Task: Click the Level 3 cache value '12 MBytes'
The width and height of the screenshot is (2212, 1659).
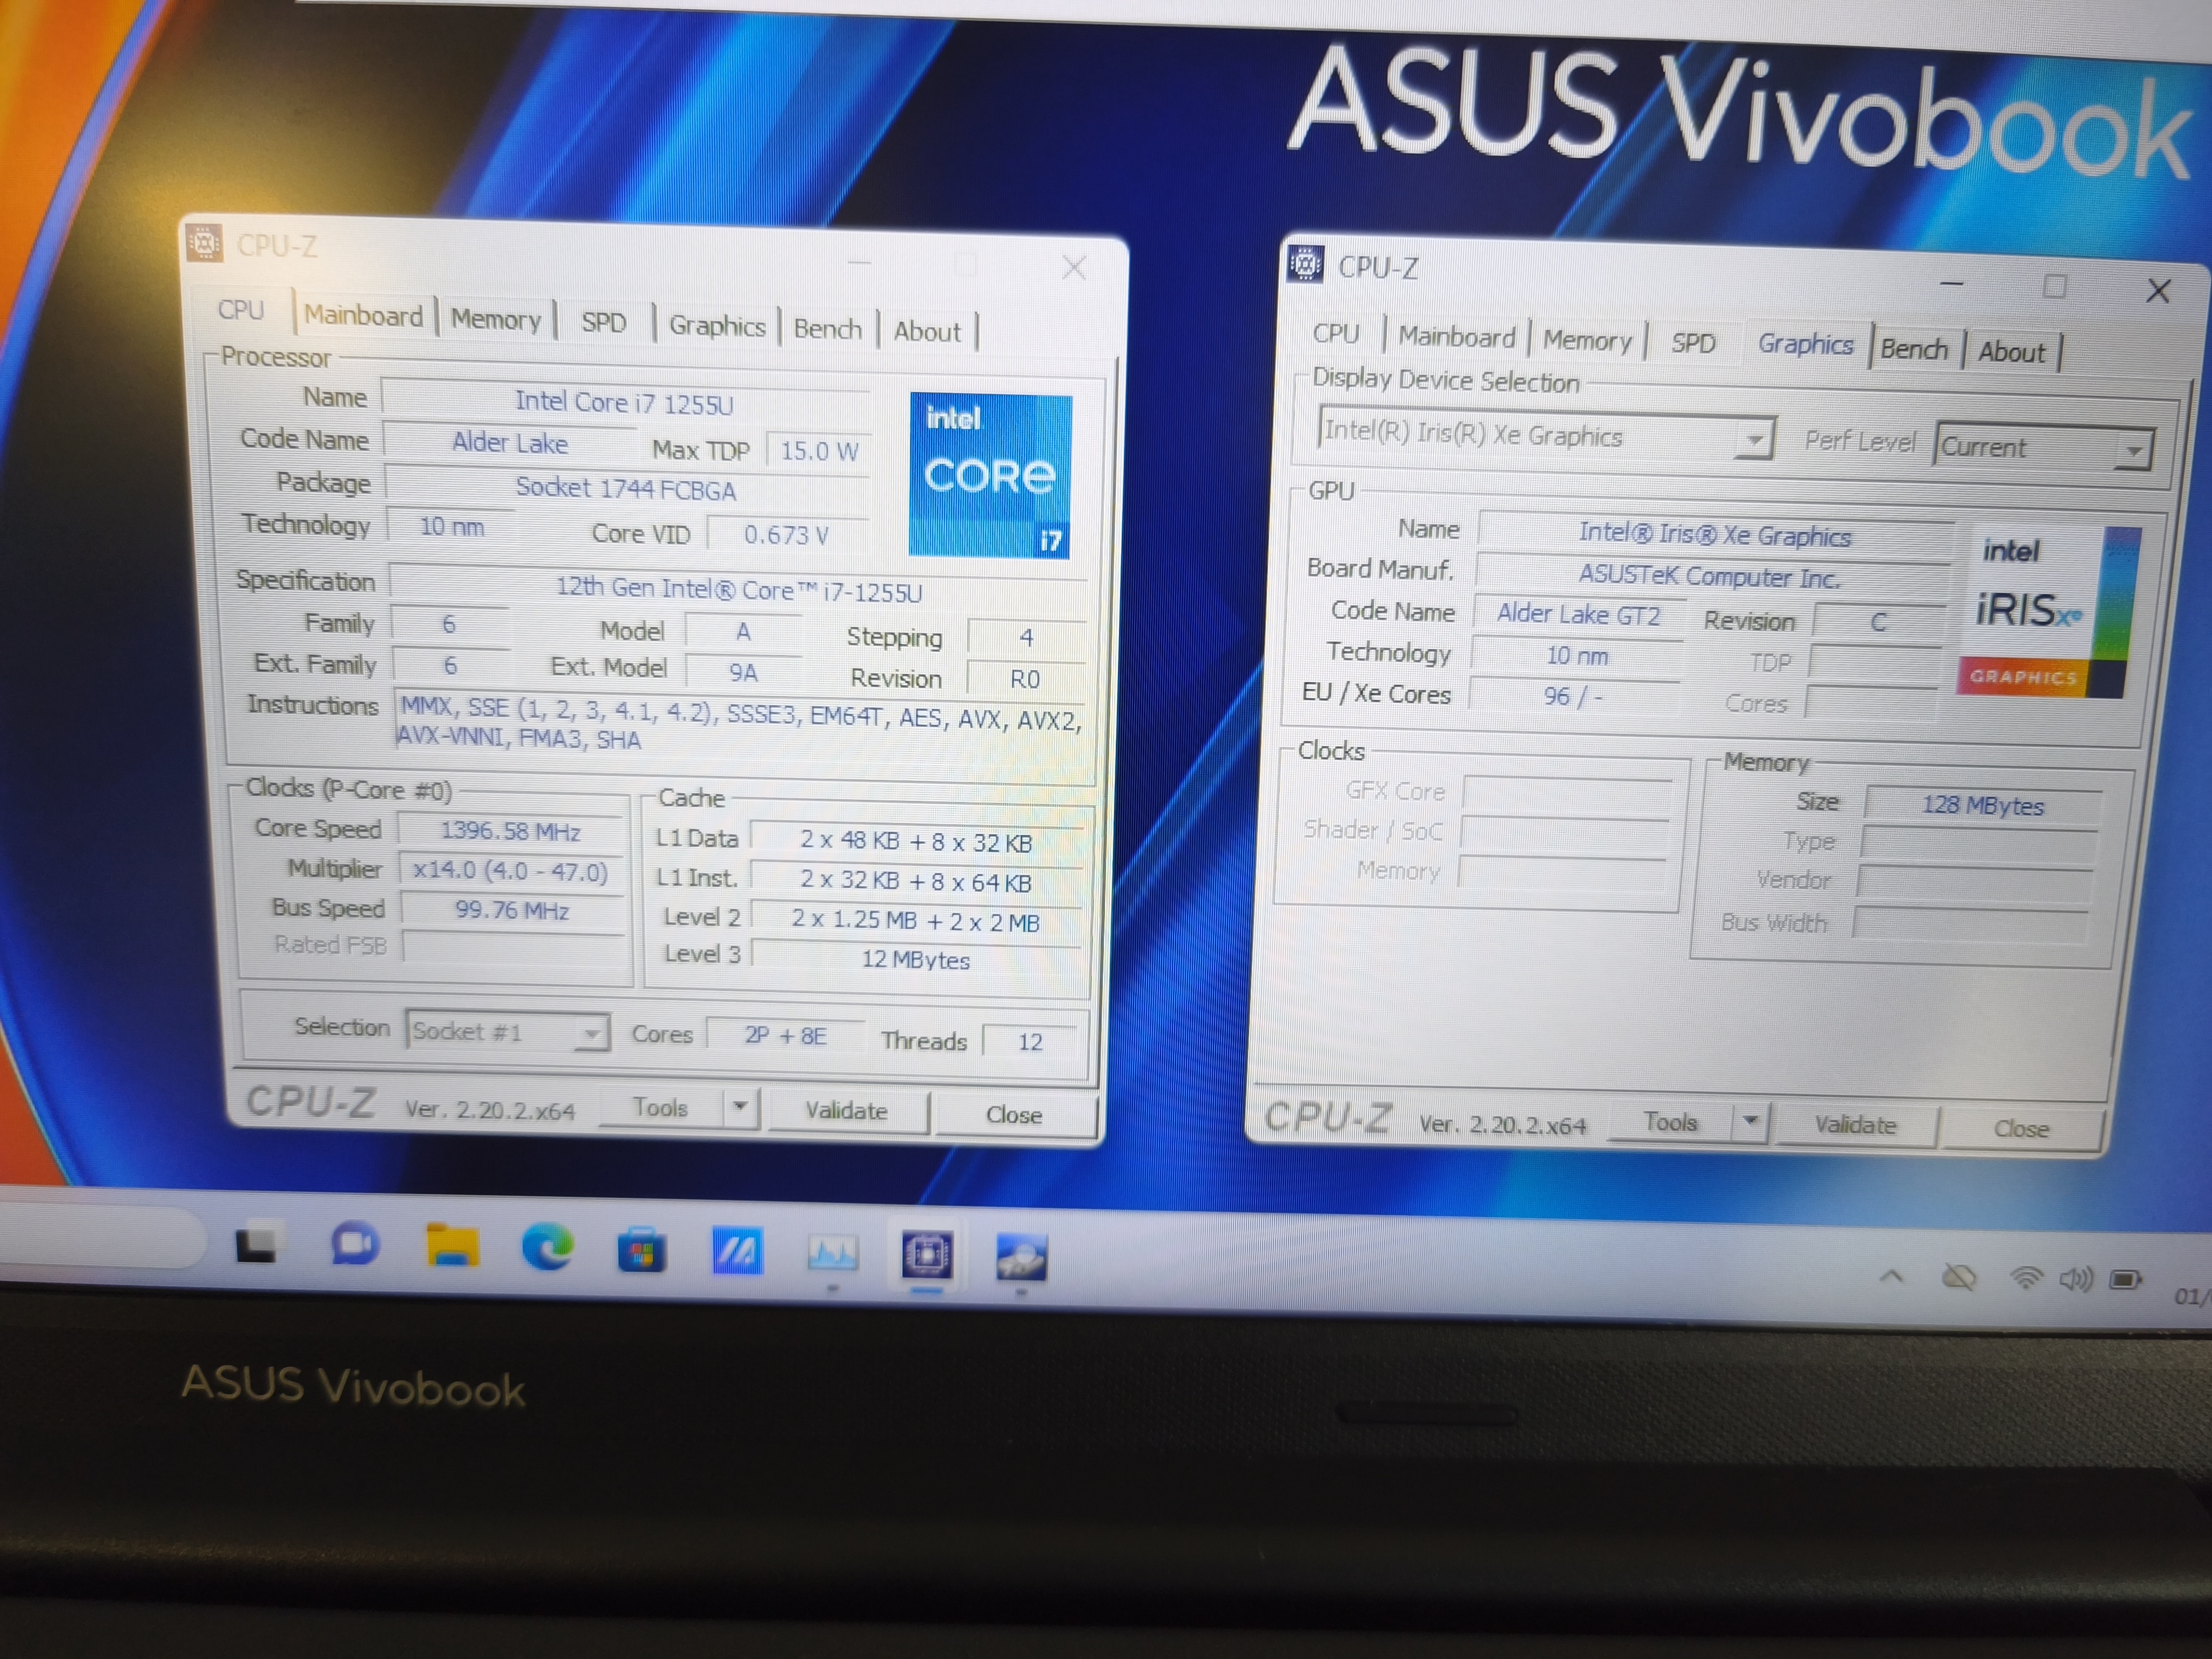Action: (916, 959)
